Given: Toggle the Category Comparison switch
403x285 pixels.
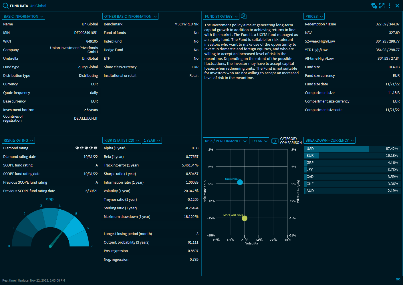Looking at the screenshot, I should pyautogui.click(x=275, y=141).
